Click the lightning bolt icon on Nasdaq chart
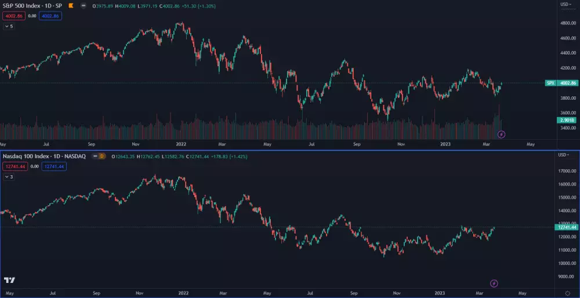This screenshot has height=298, width=580. pos(494,284)
